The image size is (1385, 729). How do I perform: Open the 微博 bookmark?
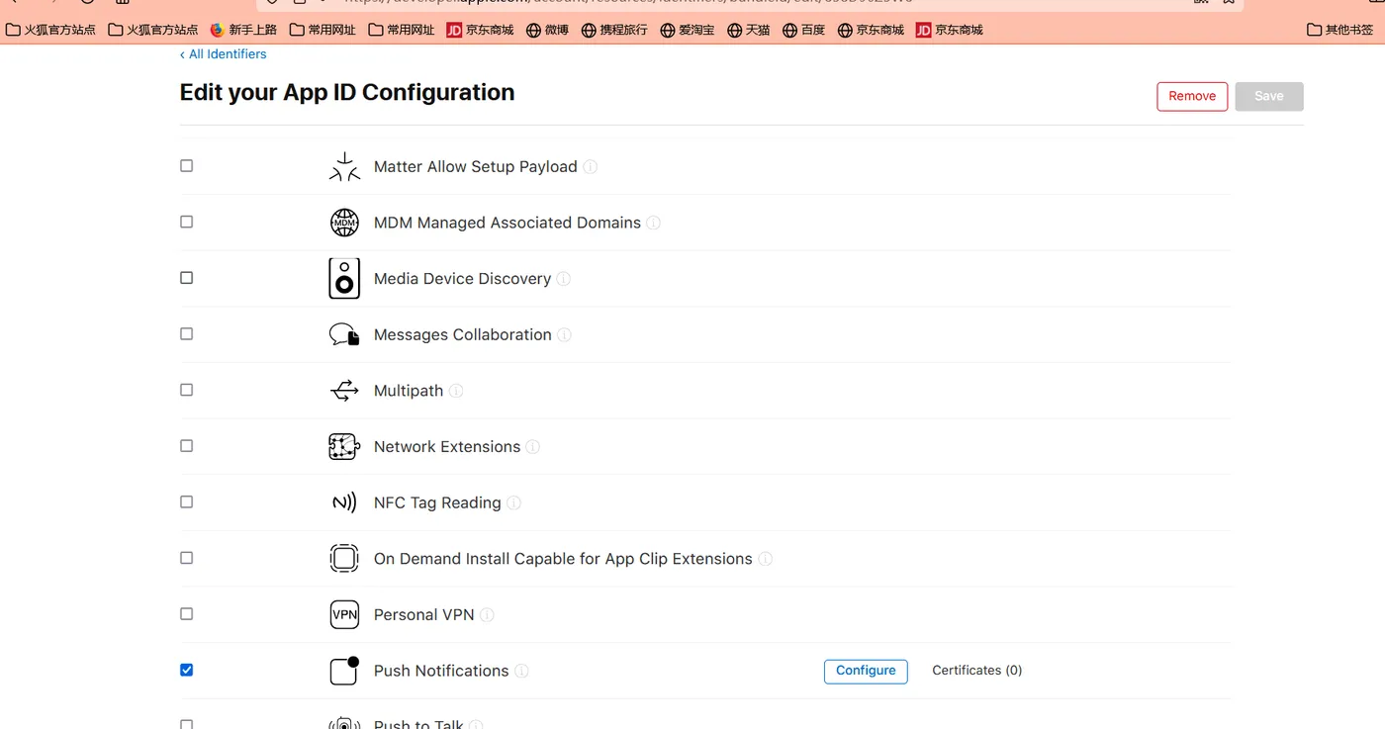pyautogui.click(x=547, y=30)
